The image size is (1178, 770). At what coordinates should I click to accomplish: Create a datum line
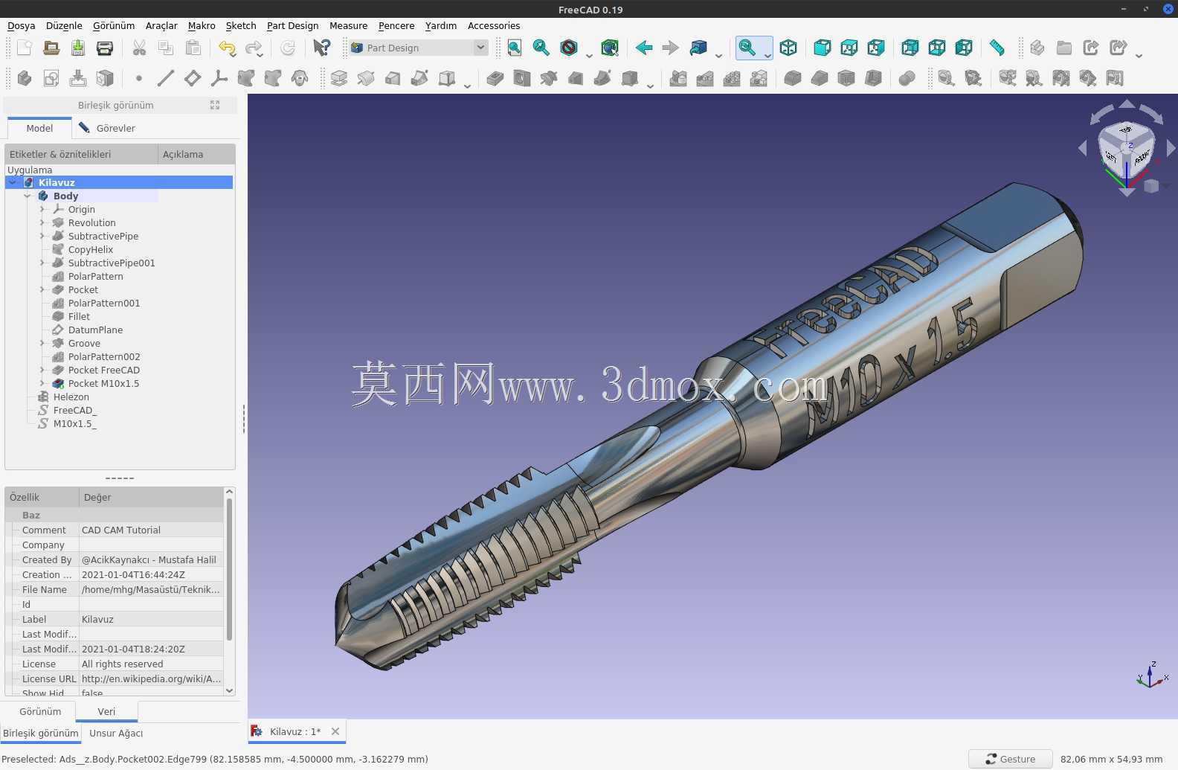click(x=166, y=78)
